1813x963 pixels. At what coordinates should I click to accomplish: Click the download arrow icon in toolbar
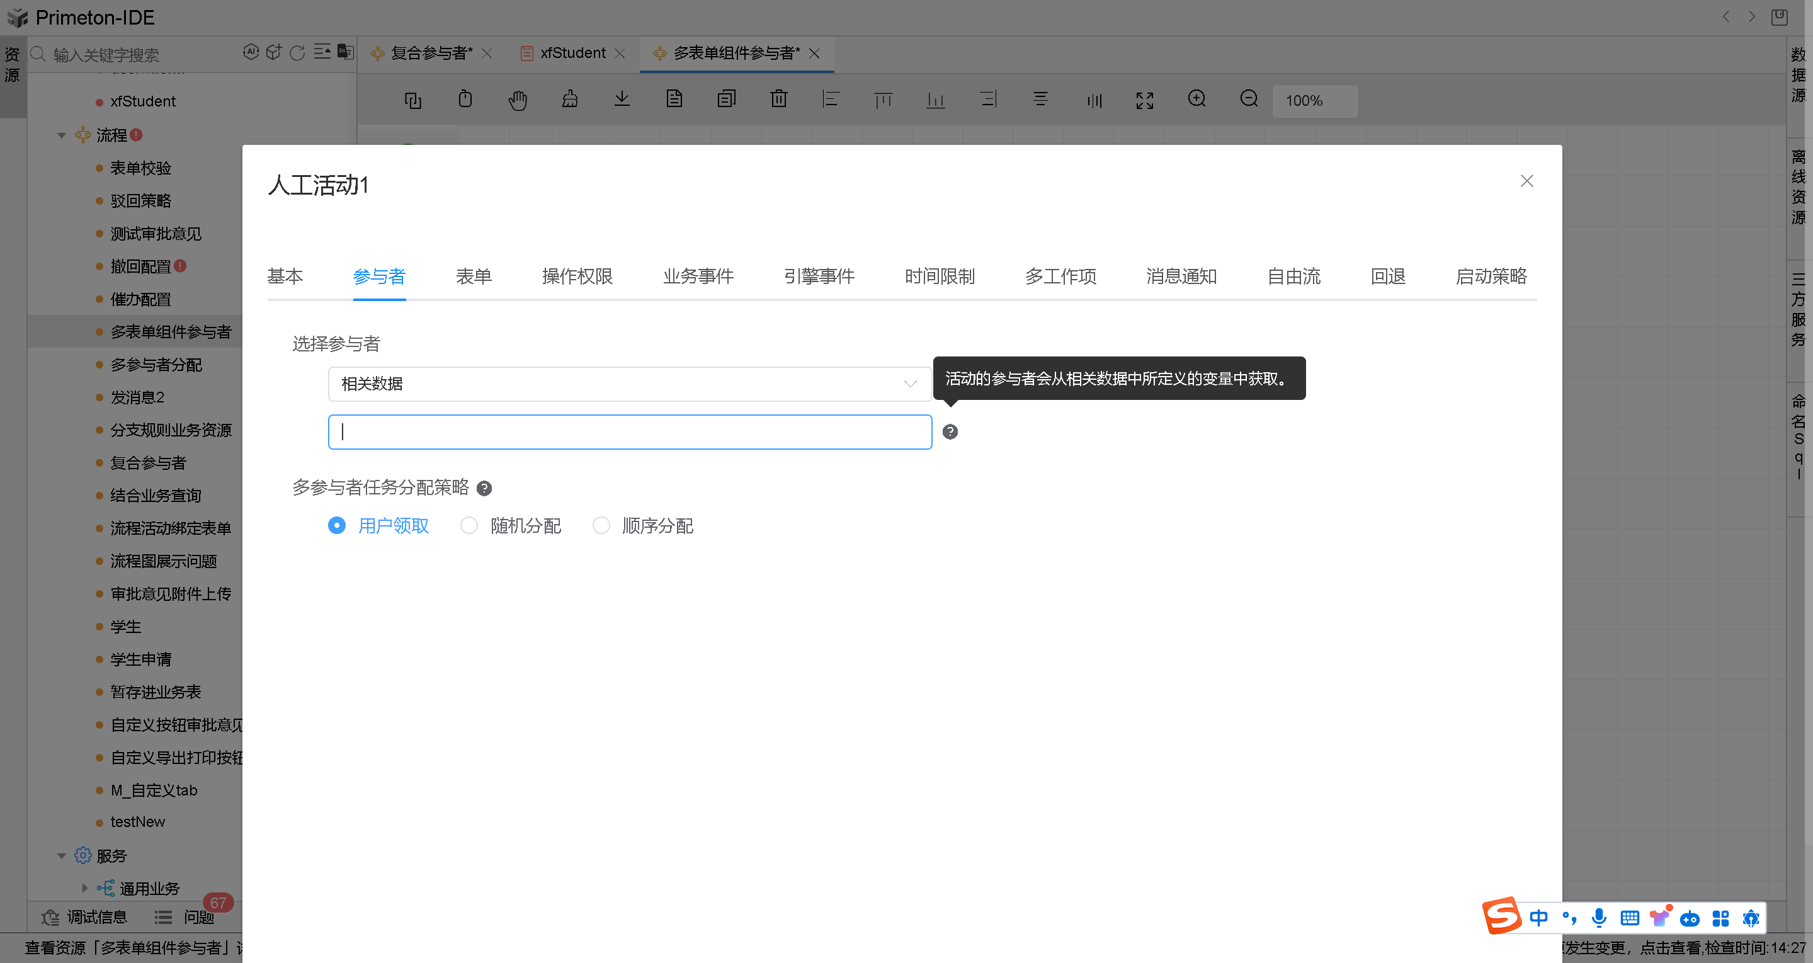622,100
